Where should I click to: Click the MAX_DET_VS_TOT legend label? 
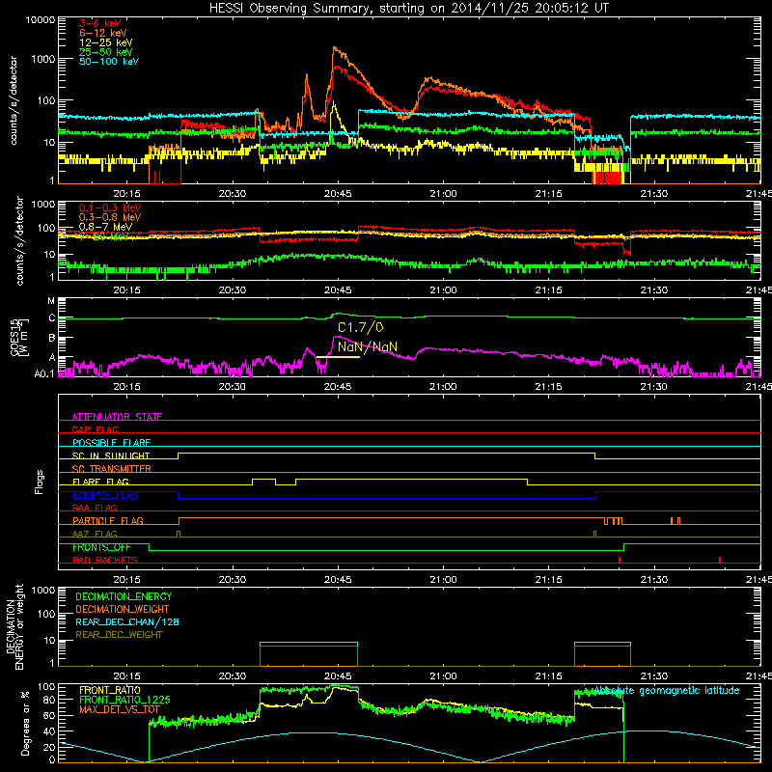tap(120, 709)
